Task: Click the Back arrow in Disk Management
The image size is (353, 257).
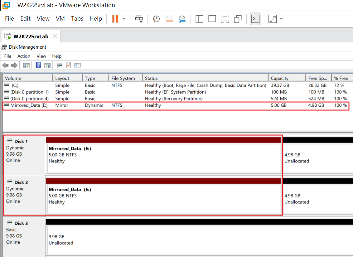Action: (x=5, y=65)
